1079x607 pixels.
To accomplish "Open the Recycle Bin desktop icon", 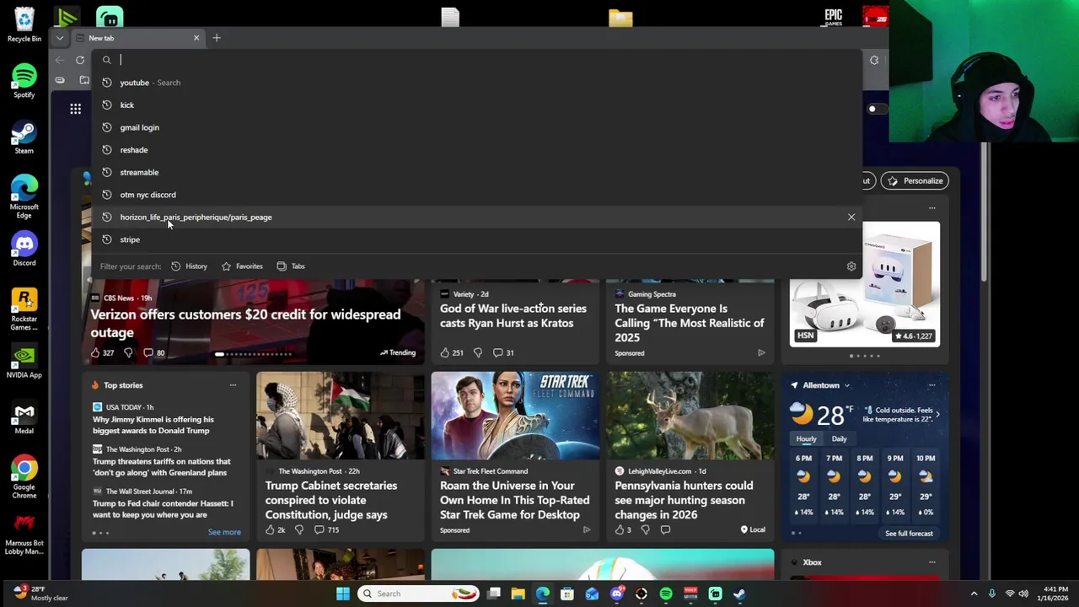I will coord(24,25).
